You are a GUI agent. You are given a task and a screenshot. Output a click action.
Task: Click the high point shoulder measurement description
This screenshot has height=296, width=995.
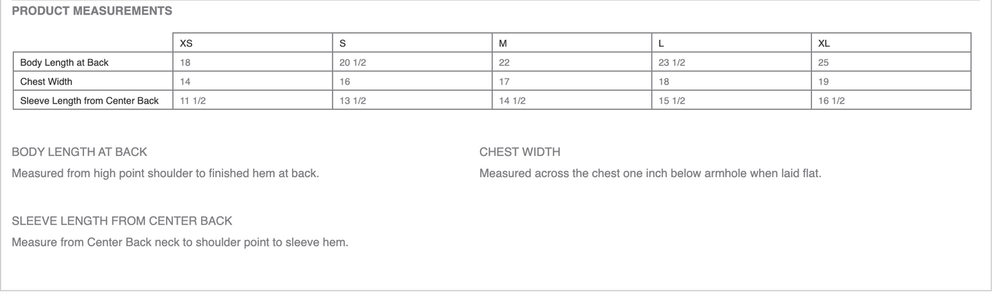(x=165, y=173)
